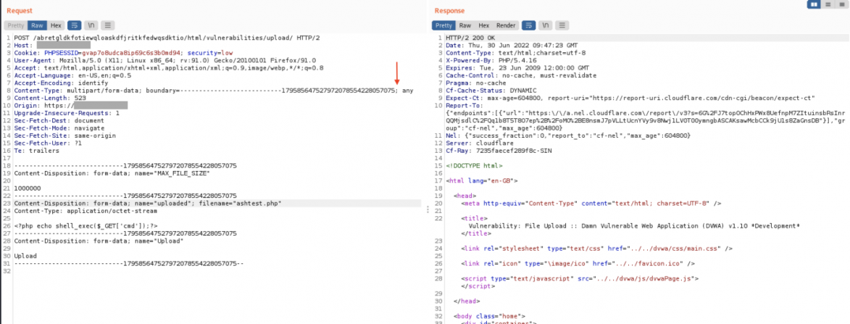Screen dimensions: 850x324
Task: Click the Te: trailers header
Action: [x=36, y=151]
